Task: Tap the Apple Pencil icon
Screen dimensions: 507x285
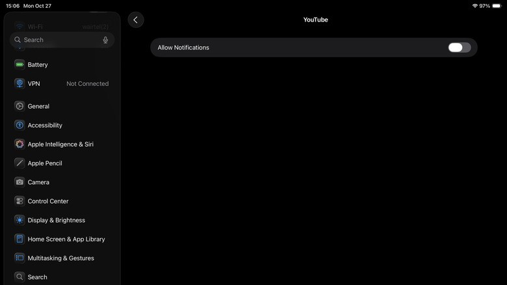Action: [19, 163]
